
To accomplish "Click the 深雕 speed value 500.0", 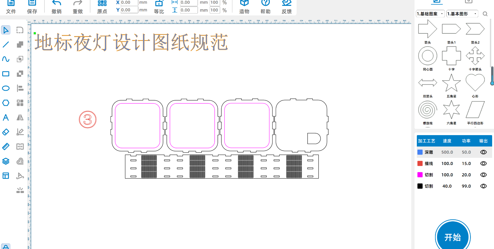I will [447, 152].
